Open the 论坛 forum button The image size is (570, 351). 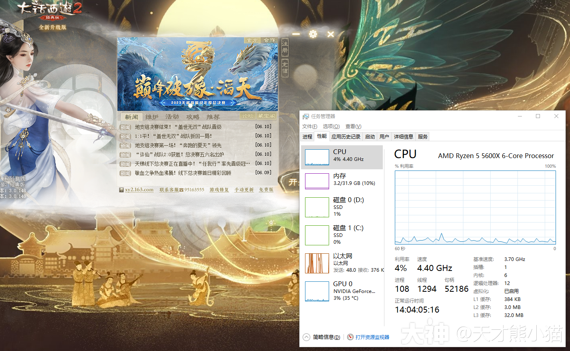point(247,116)
